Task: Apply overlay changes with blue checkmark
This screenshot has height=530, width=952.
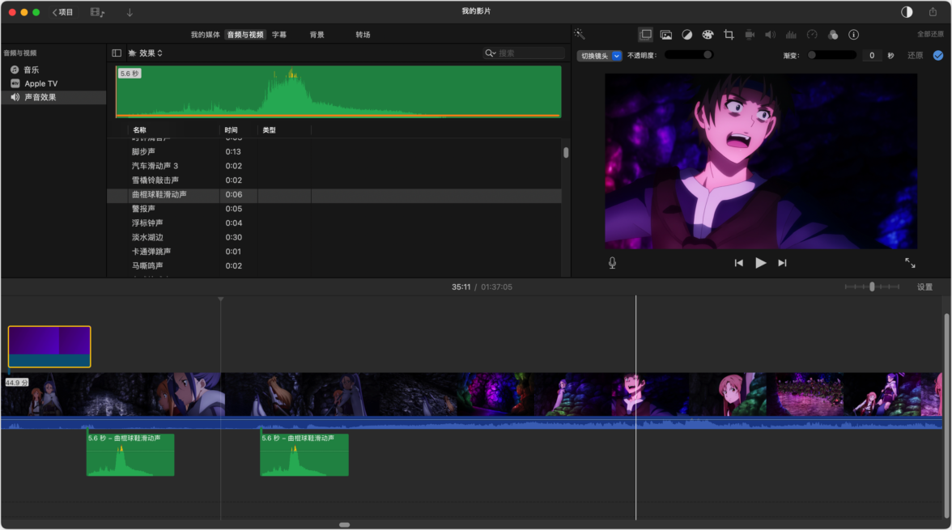Action: [938, 55]
